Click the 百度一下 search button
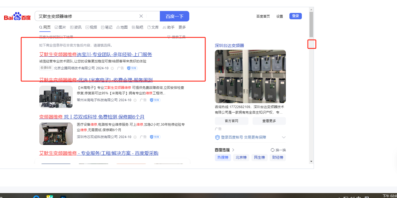 (174, 16)
